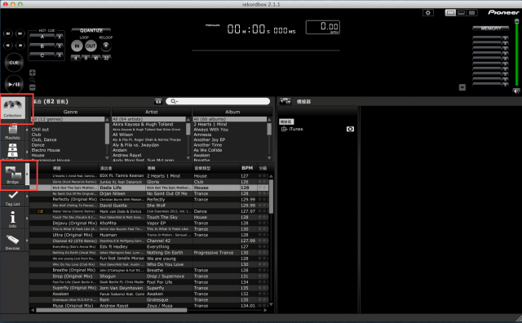522x323 pixels.
Task: Open the Bridge panel in the sidebar
Action: pos(13,175)
